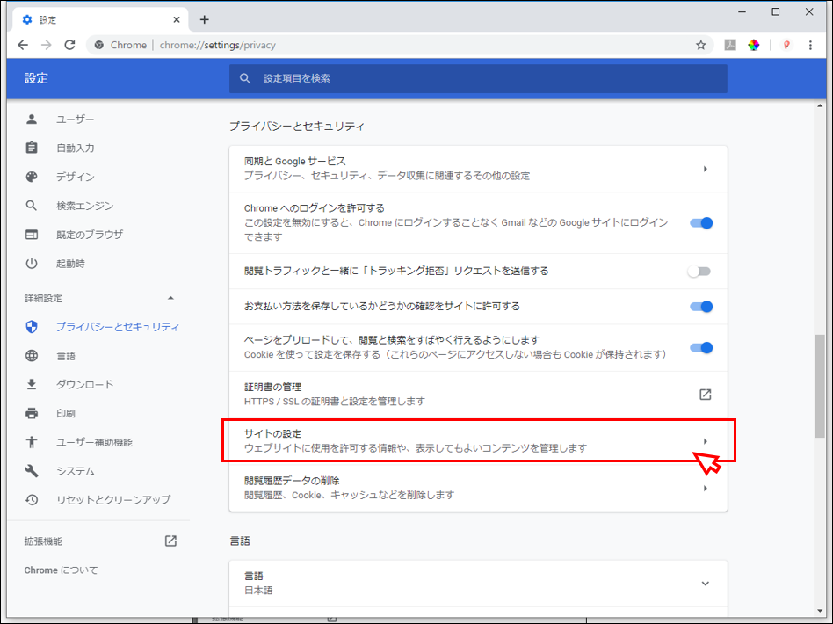The width and height of the screenshot is (833, 624).
Task: Click the 設定 tab title
Action: click(x=47, y=19)
